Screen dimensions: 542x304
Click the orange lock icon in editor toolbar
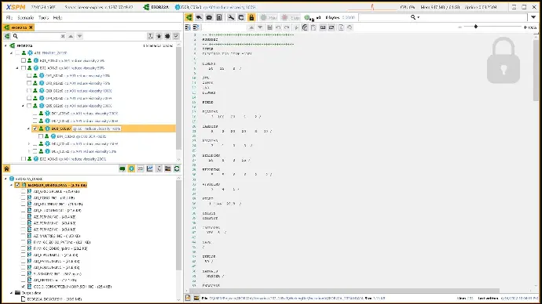[x=251, y=17]
